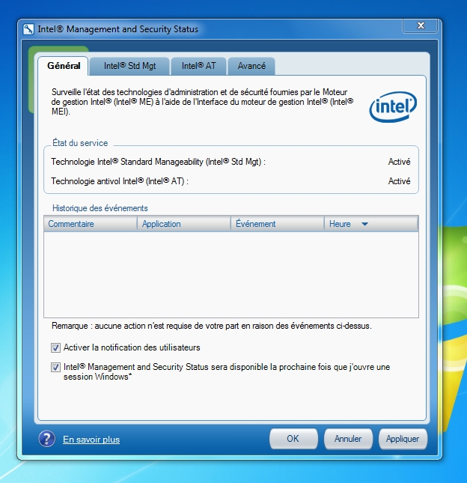Image resolution: width=467 pixels, height=483 pixels.
Task: Switch to the Avancé tab
Action: (x=251, y=66)
